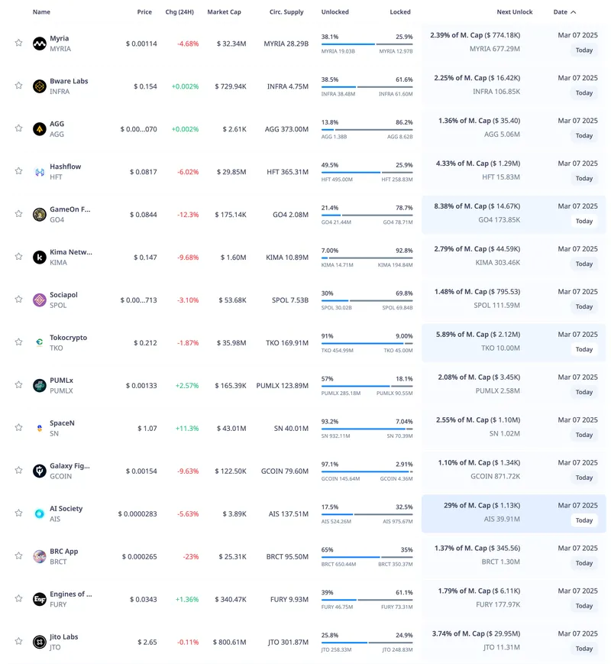The height and width of the screenshot is (664, 611).
Task: Toggle the favorite star for Myria
Action: coord(18,44)
